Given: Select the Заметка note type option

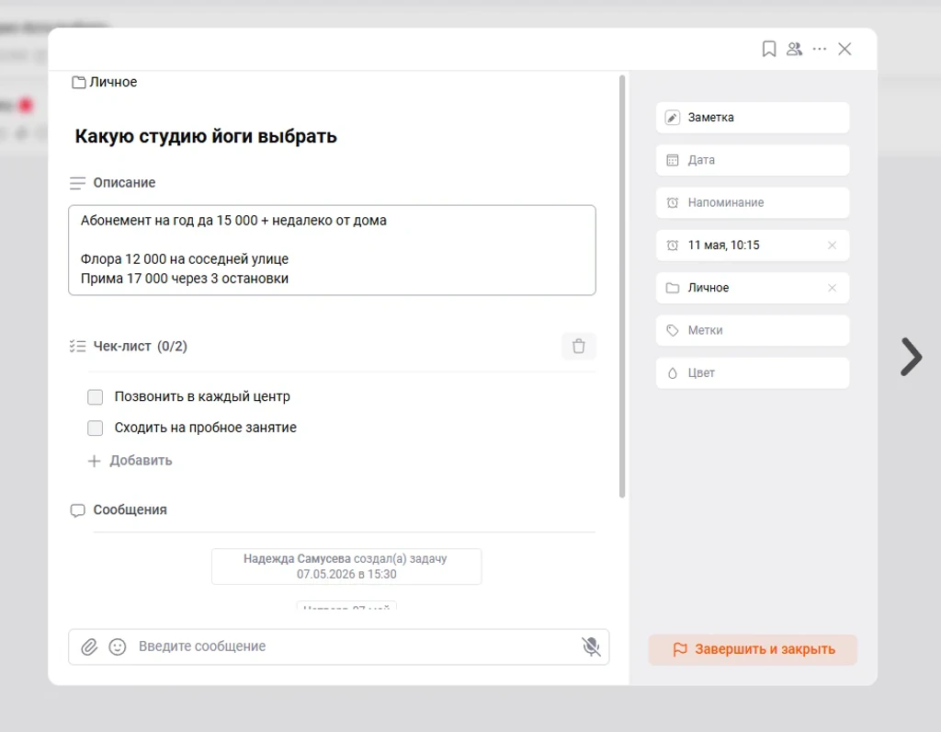Looking at the screenshot, I should tap(753, 118).
